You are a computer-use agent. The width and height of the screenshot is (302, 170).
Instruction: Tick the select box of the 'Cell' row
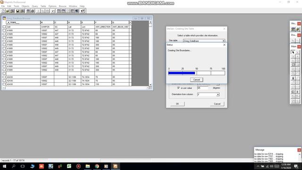coord(4,27)
